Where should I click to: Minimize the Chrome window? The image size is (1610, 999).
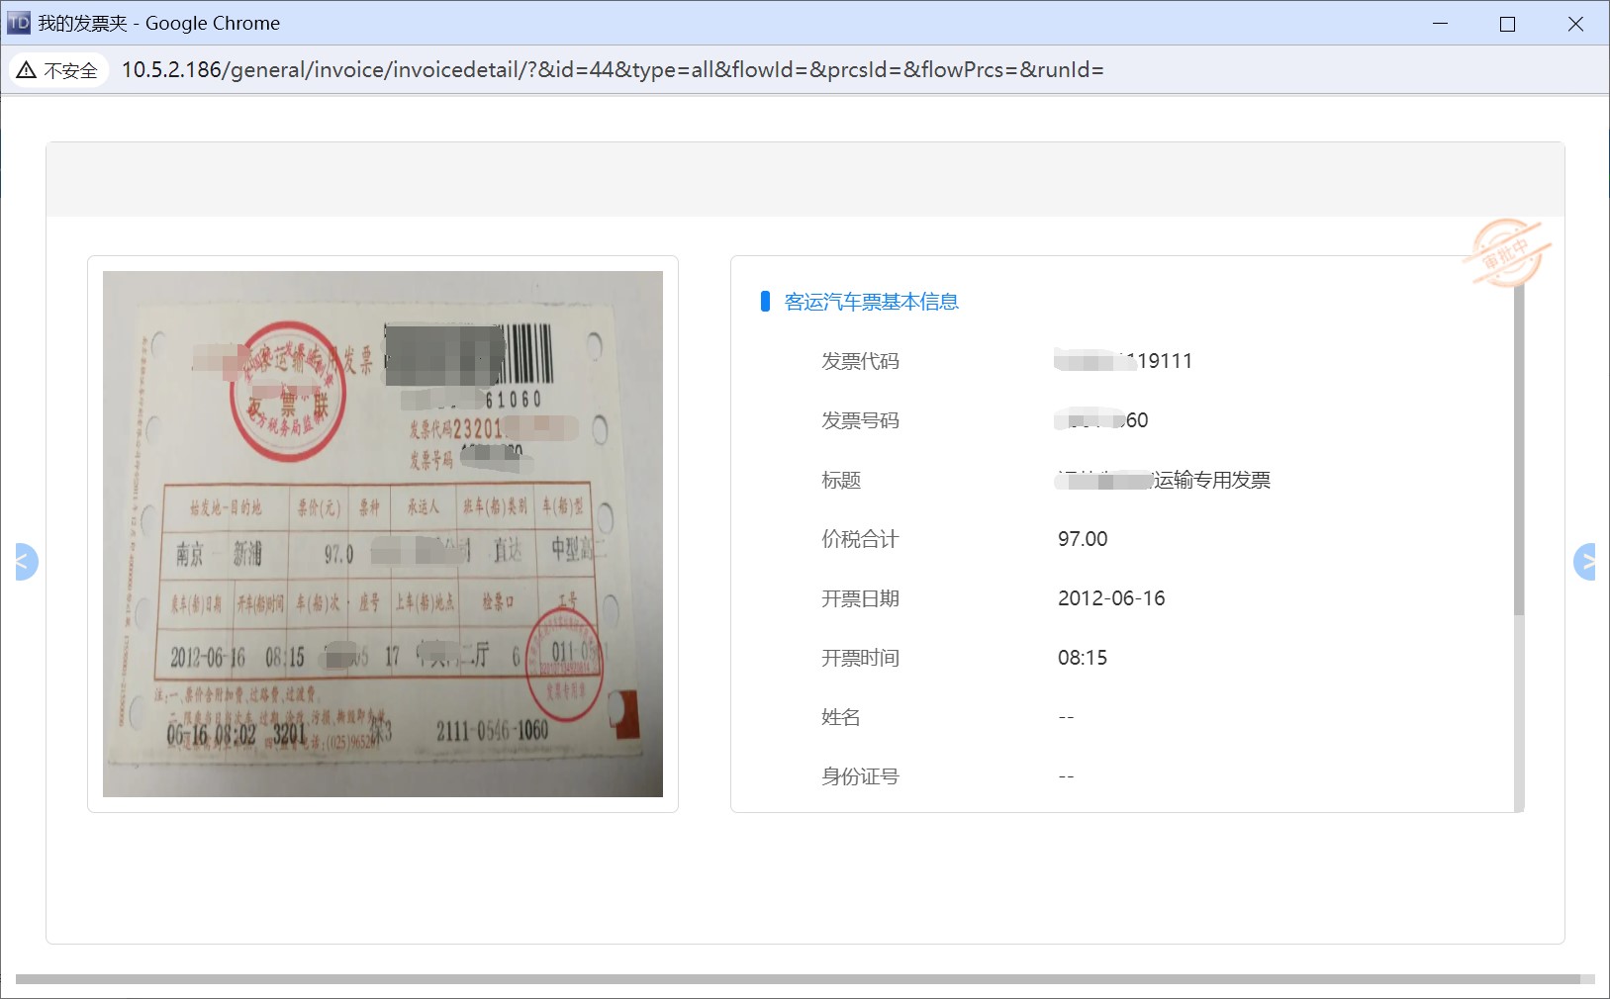tap(1441, 23)
